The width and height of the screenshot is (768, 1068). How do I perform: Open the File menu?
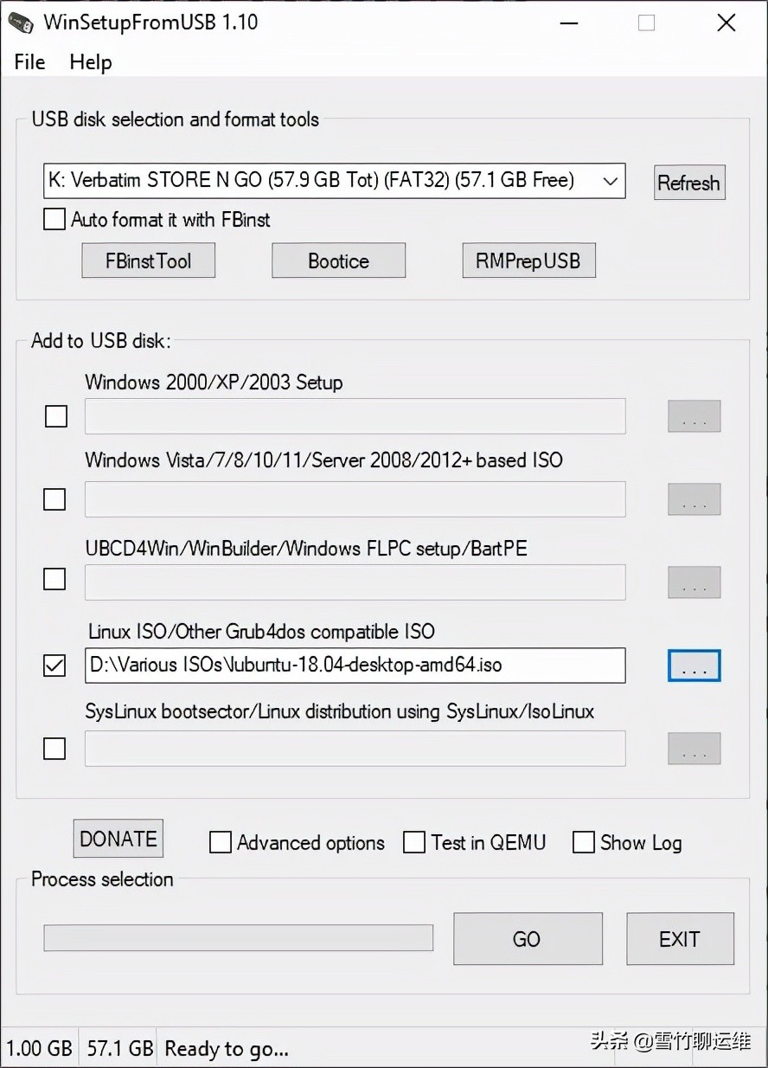[x=29, y=62]
